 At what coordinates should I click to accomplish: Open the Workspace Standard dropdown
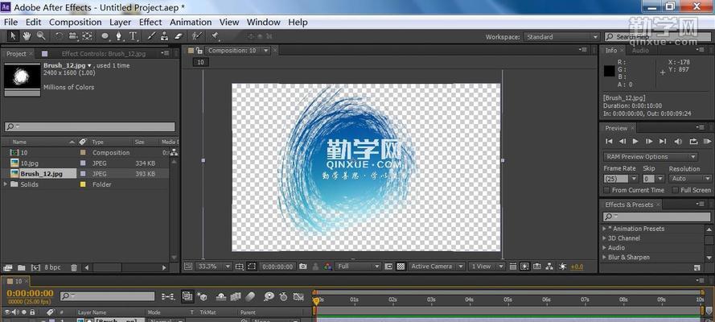coord(561,37)
